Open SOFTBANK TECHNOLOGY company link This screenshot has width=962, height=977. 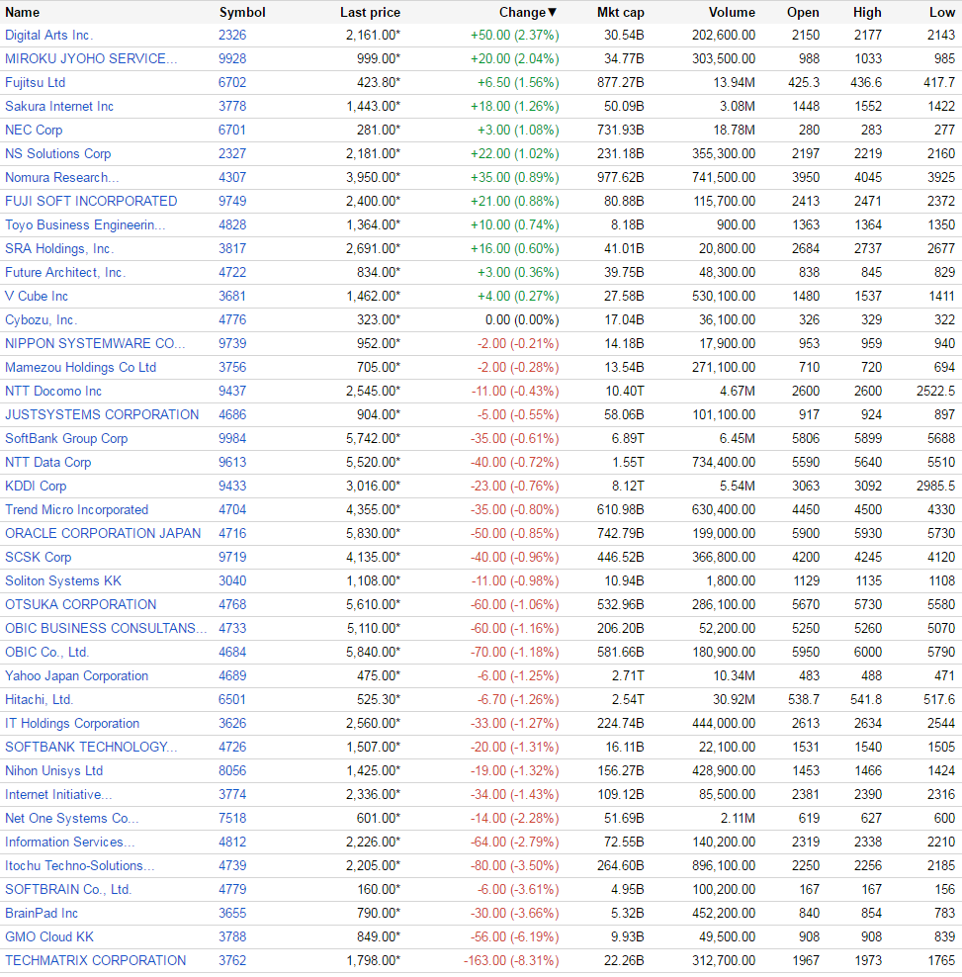pos(91,747)
